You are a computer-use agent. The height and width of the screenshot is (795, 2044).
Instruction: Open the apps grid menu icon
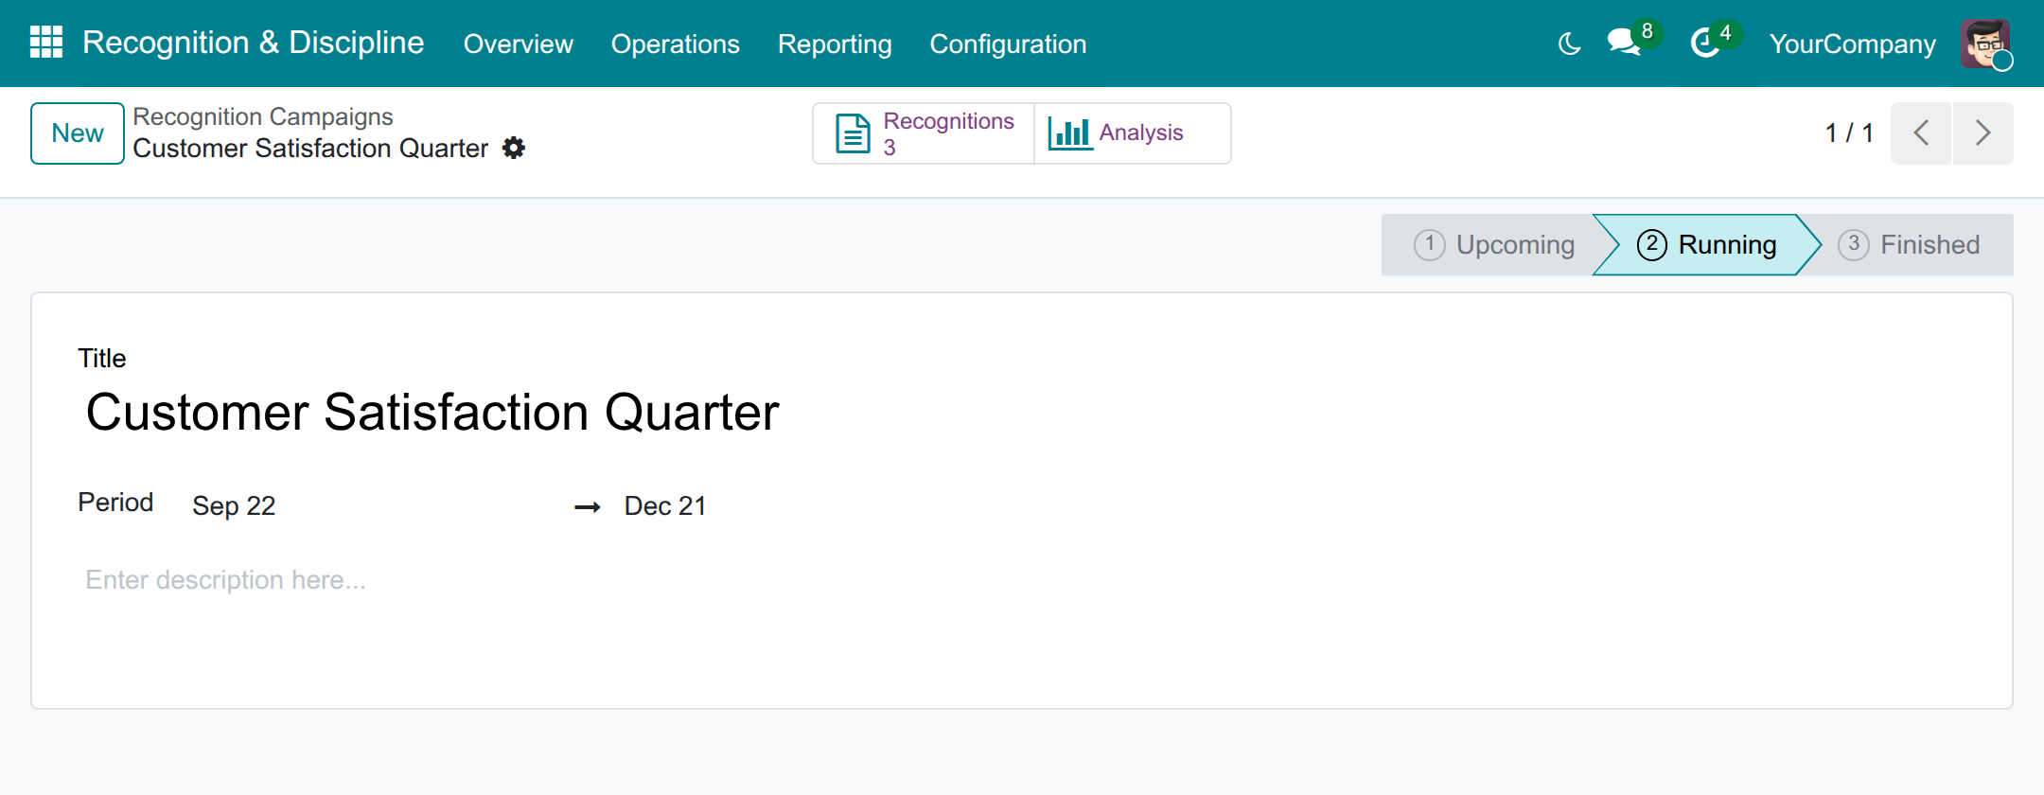pyautogui.click(x=46, y=43)
